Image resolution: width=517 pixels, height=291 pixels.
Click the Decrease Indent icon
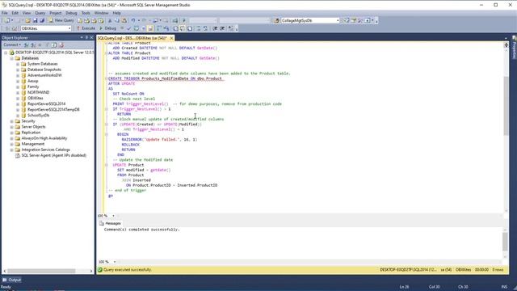point(215,28)
